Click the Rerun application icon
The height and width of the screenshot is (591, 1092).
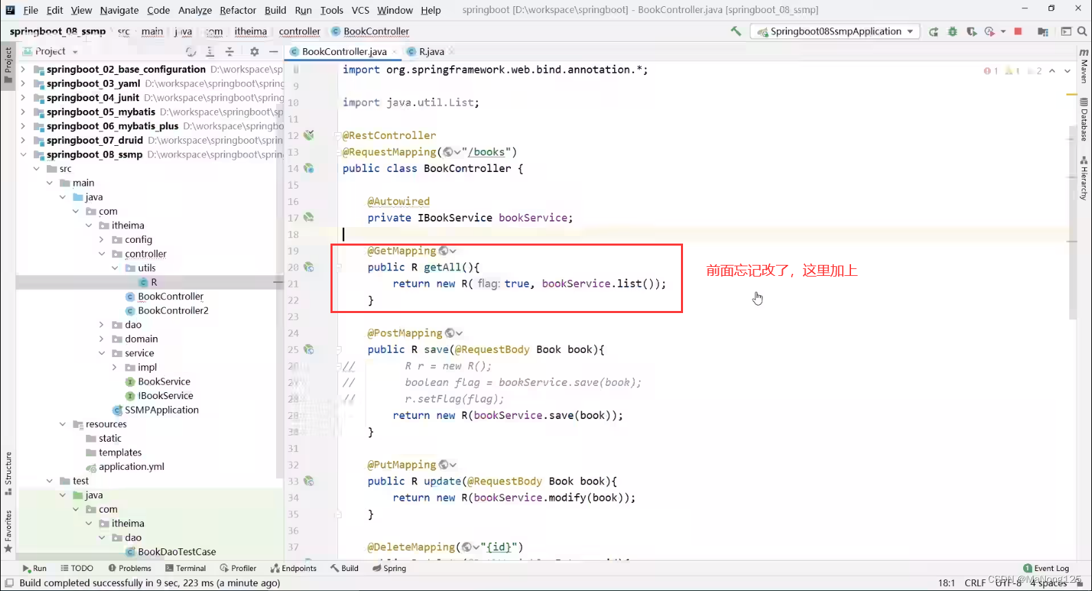pos(934,32)
